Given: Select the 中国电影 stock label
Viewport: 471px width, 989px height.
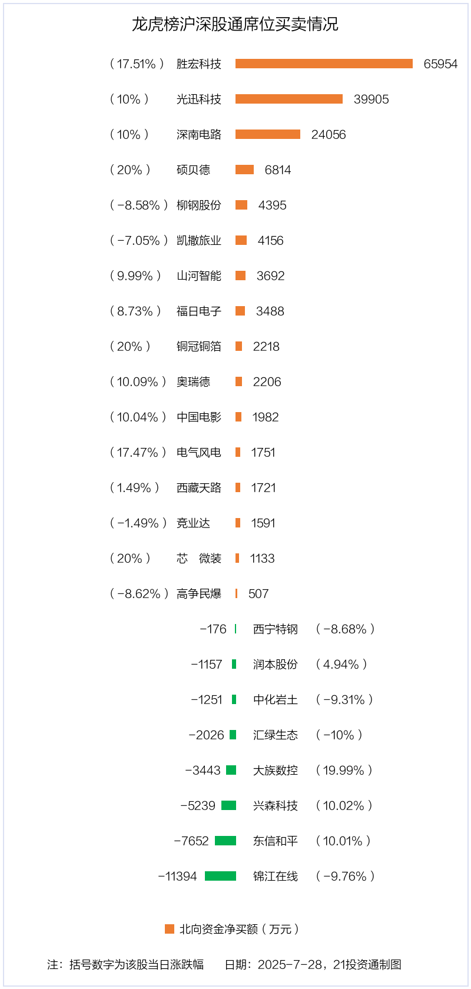Looking at the screenshot, I should click(199, 417).
